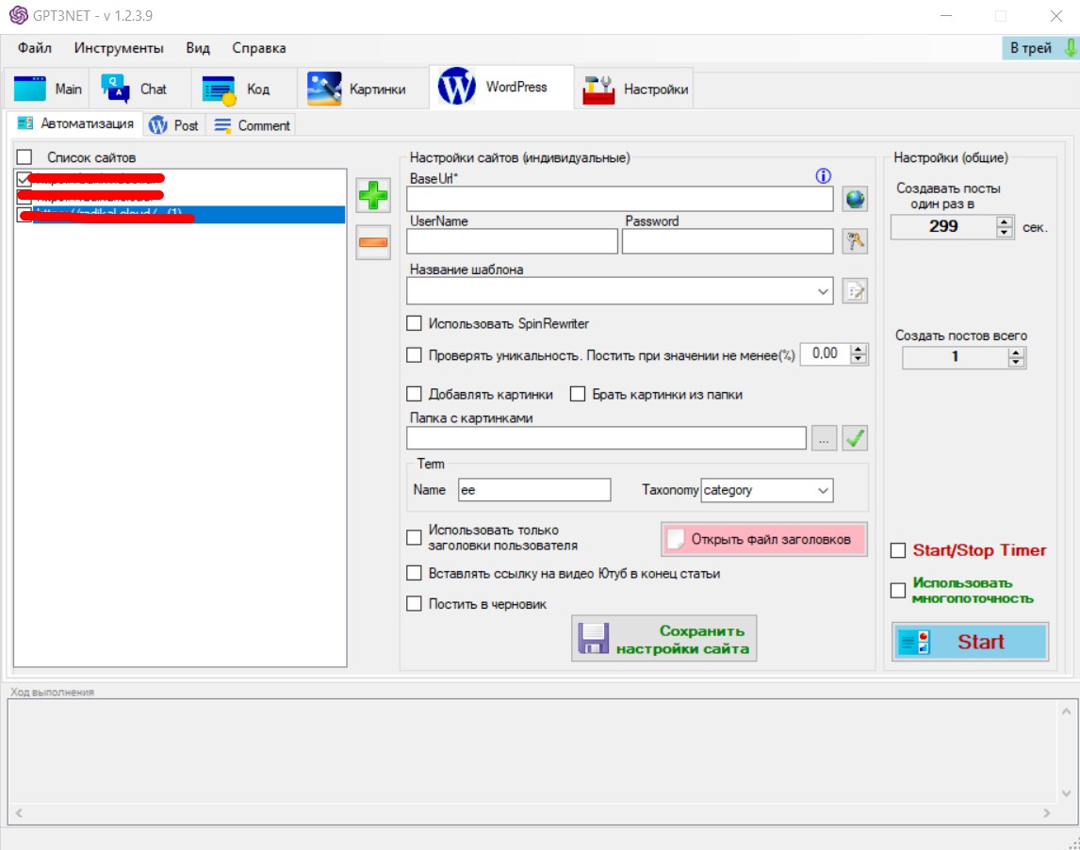This screenshot has width=1080, height=850.
Task: Switch to the Post sub-tab
Action: tap(173, 125)
